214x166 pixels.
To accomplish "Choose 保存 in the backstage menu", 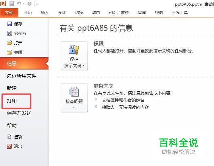I will point(18,24).
